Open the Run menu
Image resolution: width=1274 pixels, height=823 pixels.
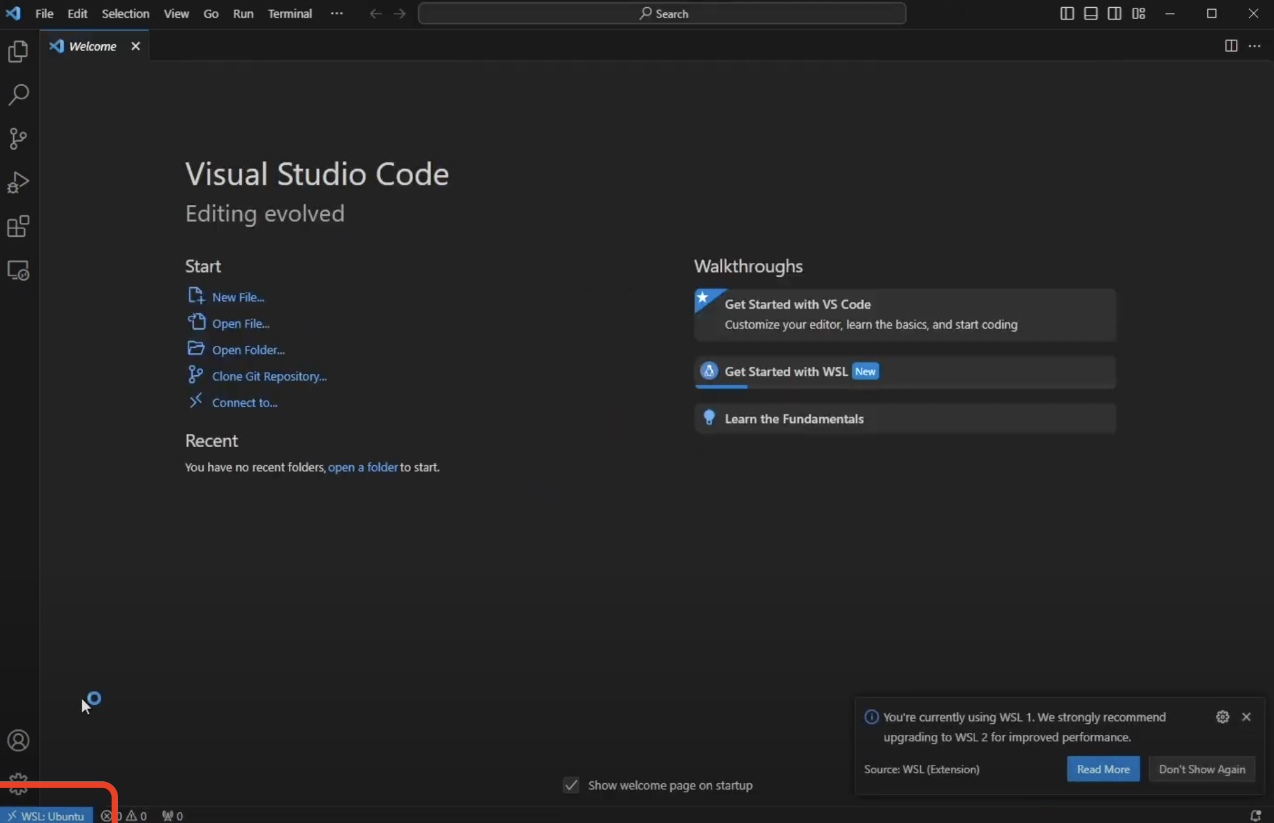(243, 14)
